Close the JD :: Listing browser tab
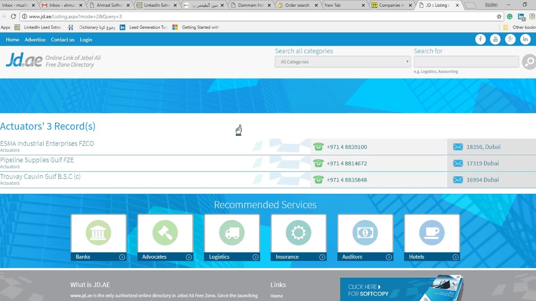536x301 pixels. pyautogui.click(x=457, y=5)
